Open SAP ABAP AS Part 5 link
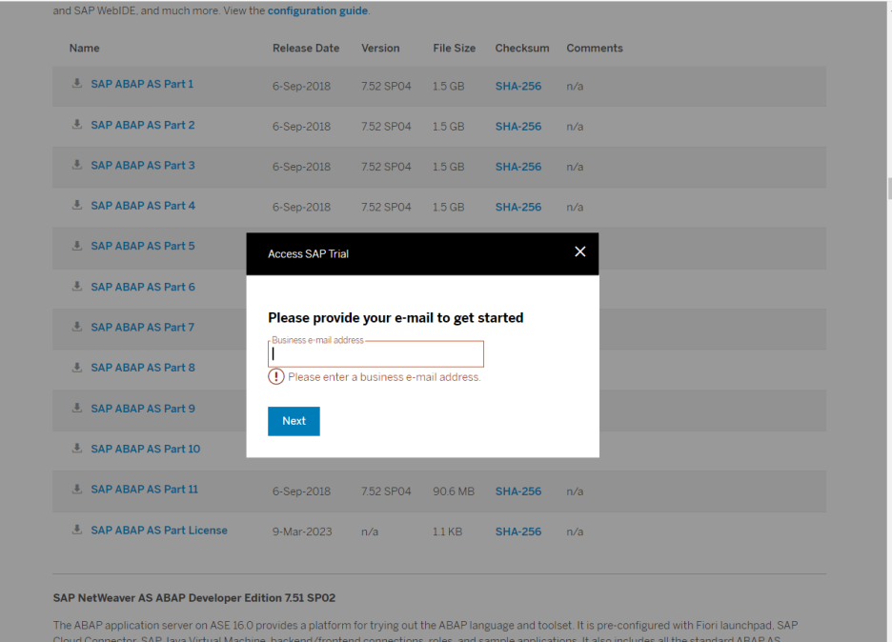892x642 pixels. 143,246
